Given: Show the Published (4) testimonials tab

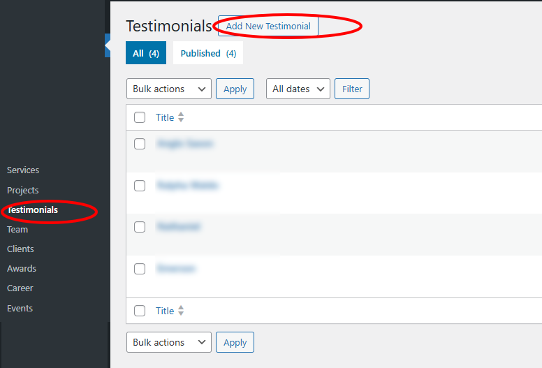Looking at the screenshot, I should pyautogui.click(x=208, y=53).
